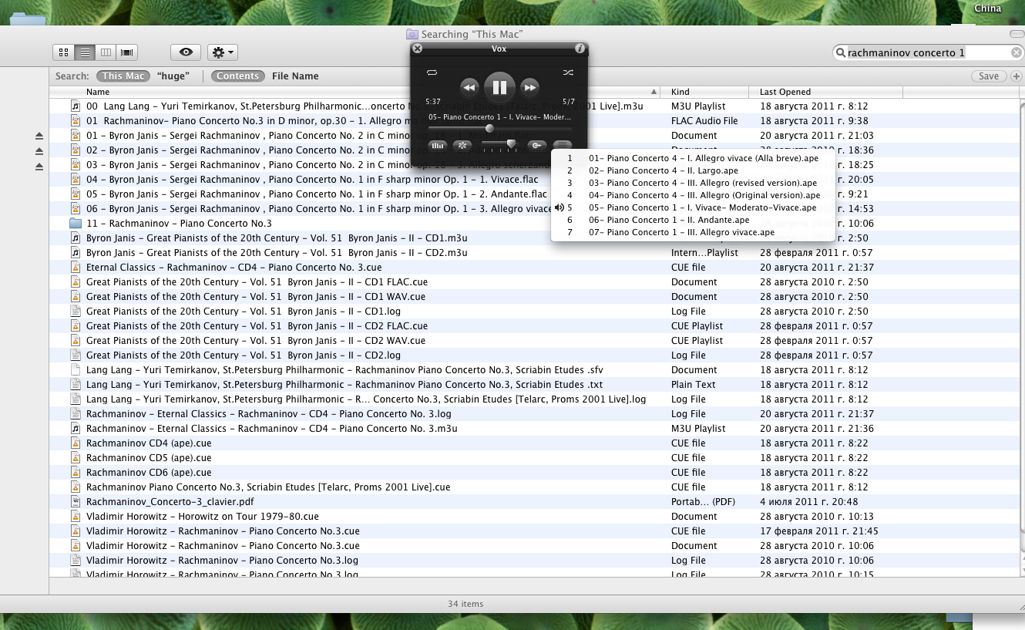Click icon of Rachmaninov CD5 (ape).cue
This screenshot has width=1025, height=630.
point(76,458)
